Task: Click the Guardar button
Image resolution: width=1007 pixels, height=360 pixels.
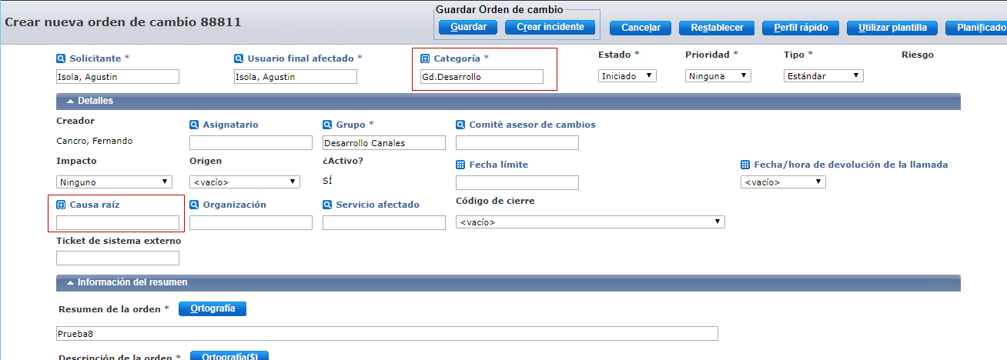Action: pos(468,28)
